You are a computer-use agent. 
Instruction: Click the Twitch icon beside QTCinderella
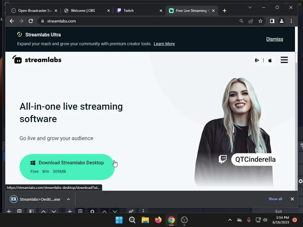tap(223, 159)
